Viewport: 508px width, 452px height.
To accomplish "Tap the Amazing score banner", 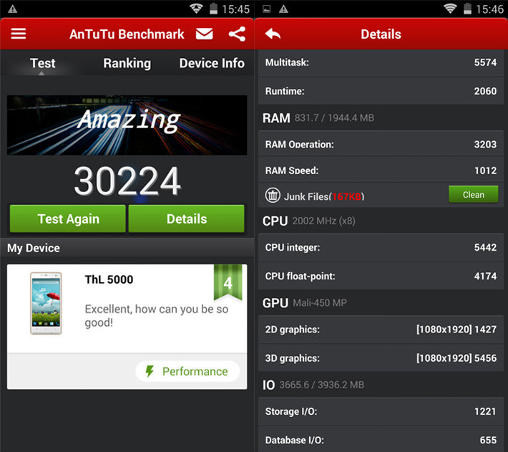I will tap(127, 125).
